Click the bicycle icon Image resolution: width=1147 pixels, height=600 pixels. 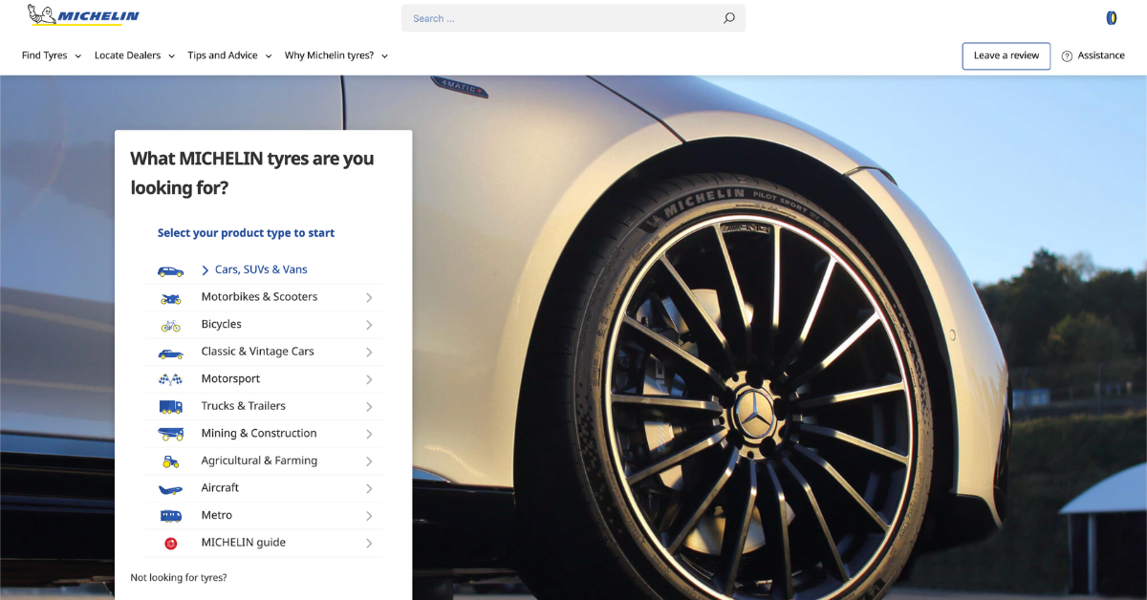(170, 326)
